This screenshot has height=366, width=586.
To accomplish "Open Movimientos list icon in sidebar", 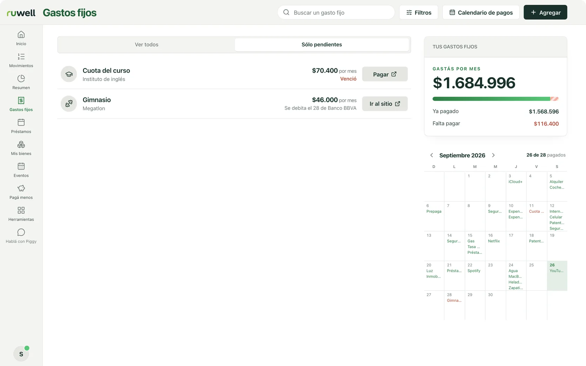I will [x=21, y=56].
